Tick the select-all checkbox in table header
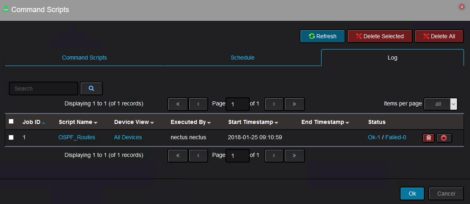The width and height of the screenshot is (470, 204). 11,122
